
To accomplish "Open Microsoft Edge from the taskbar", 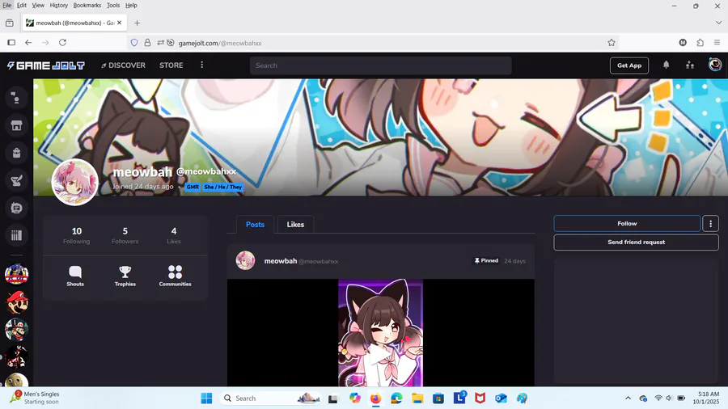I will coord(396,398).
